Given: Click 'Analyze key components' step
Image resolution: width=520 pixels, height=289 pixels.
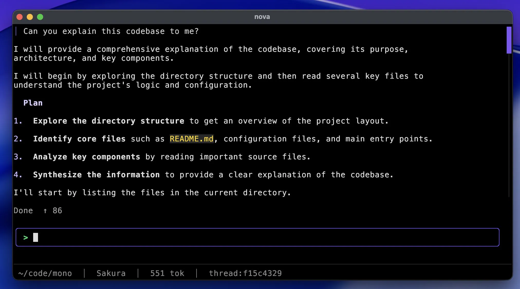Looking at the screenshot, I should point(87,157).
